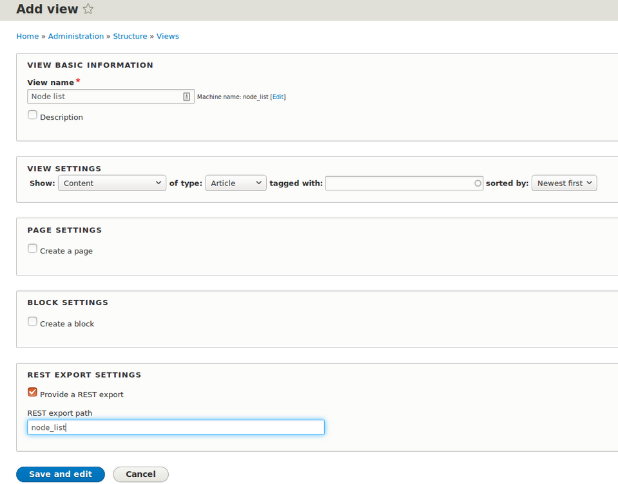
Task: Open the Show content type dropdown
Action: coord(111,183)
